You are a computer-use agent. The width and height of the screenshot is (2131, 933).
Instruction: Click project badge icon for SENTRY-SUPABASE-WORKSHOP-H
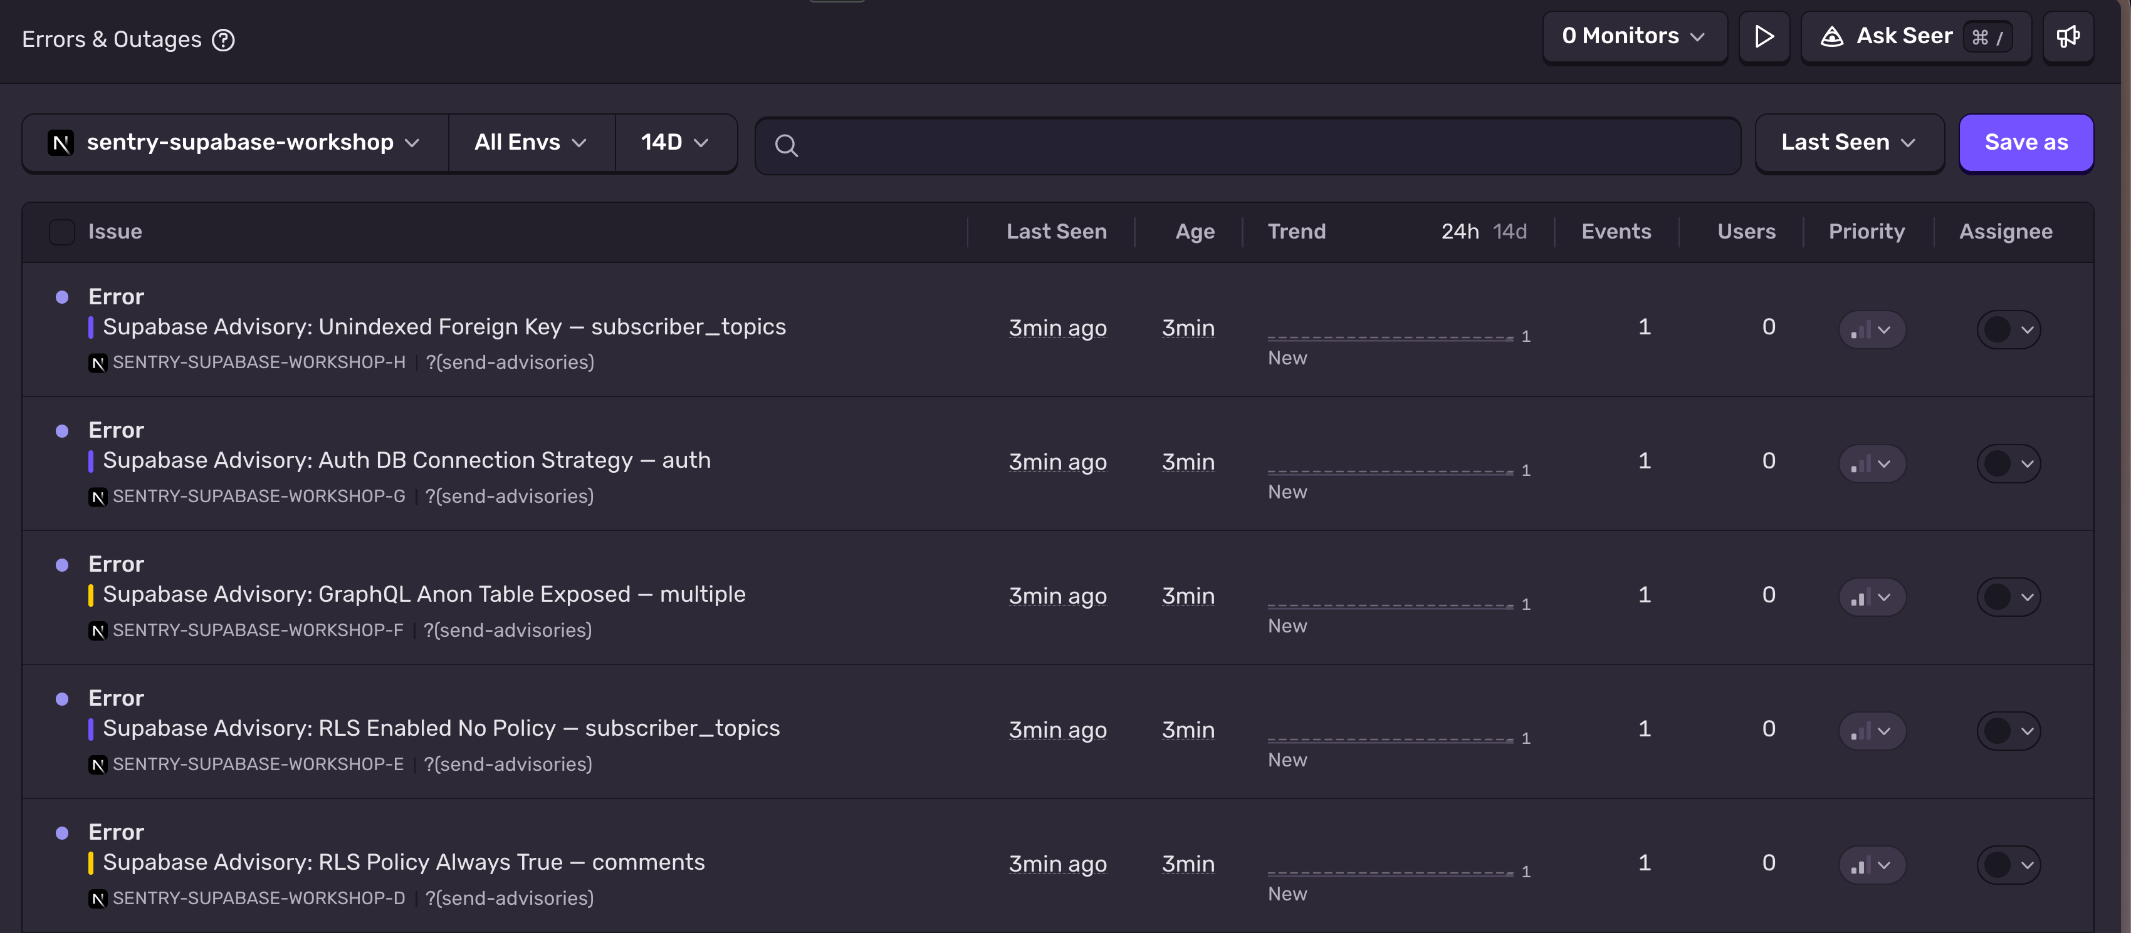(98, 363)
